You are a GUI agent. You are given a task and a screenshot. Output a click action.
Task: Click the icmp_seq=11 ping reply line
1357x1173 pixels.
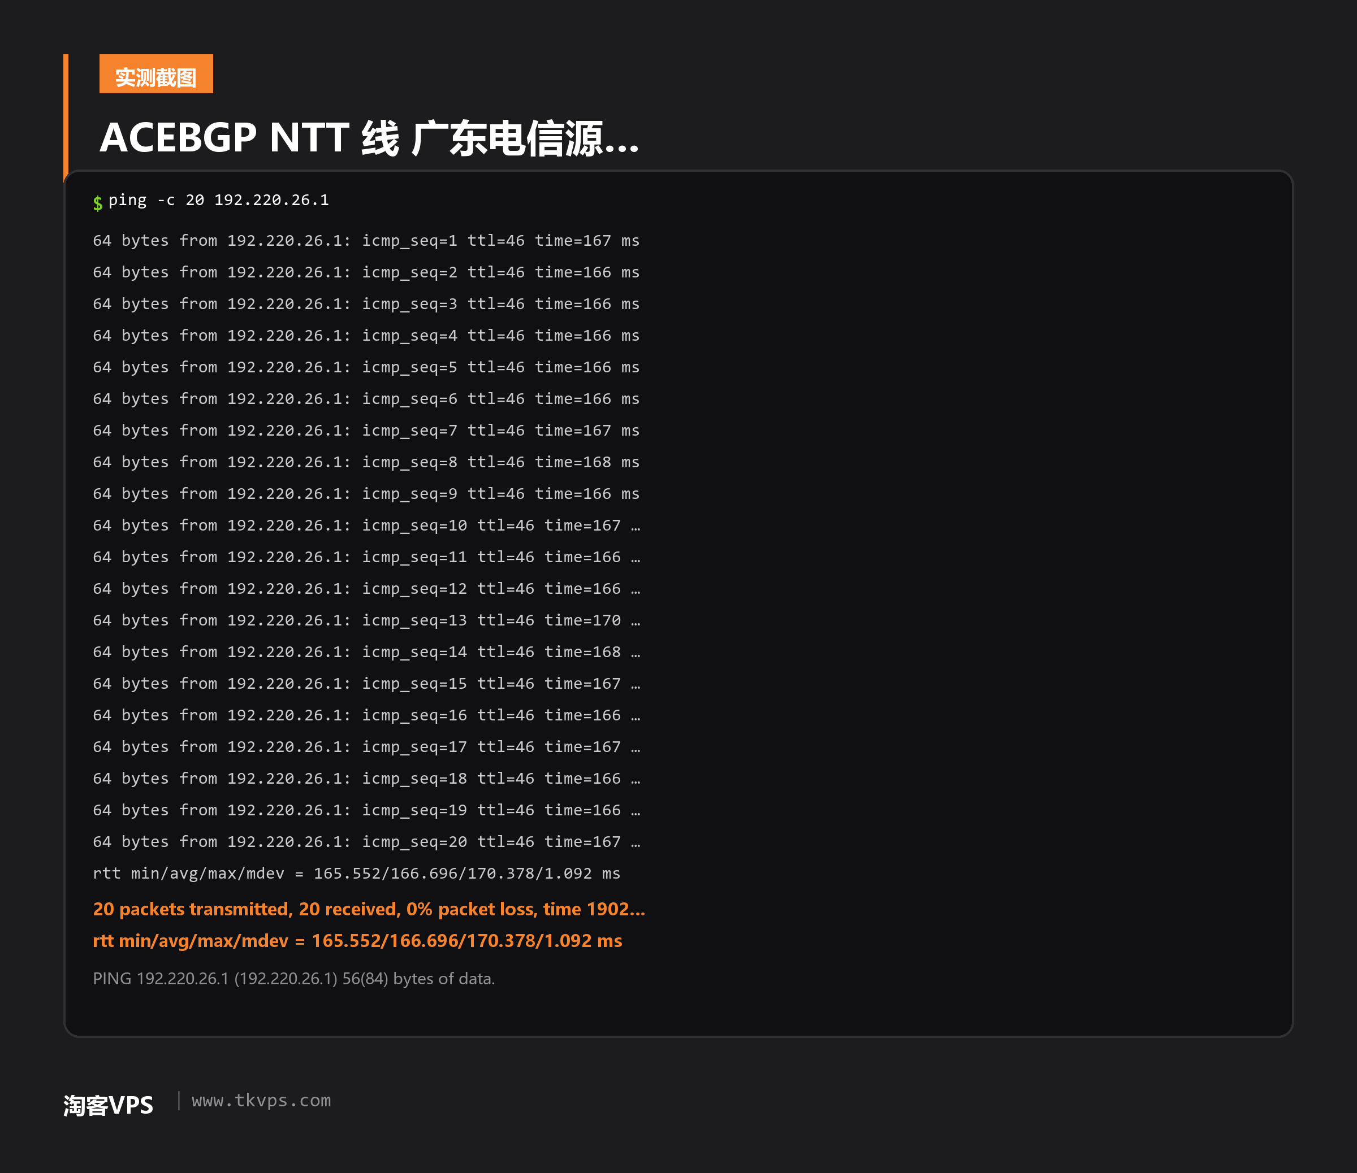point(367,557)
